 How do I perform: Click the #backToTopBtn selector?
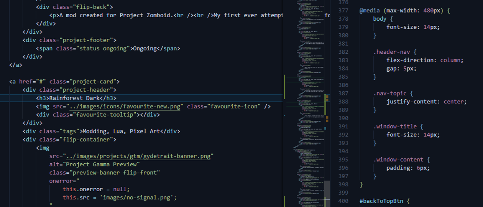pos(381,201)
